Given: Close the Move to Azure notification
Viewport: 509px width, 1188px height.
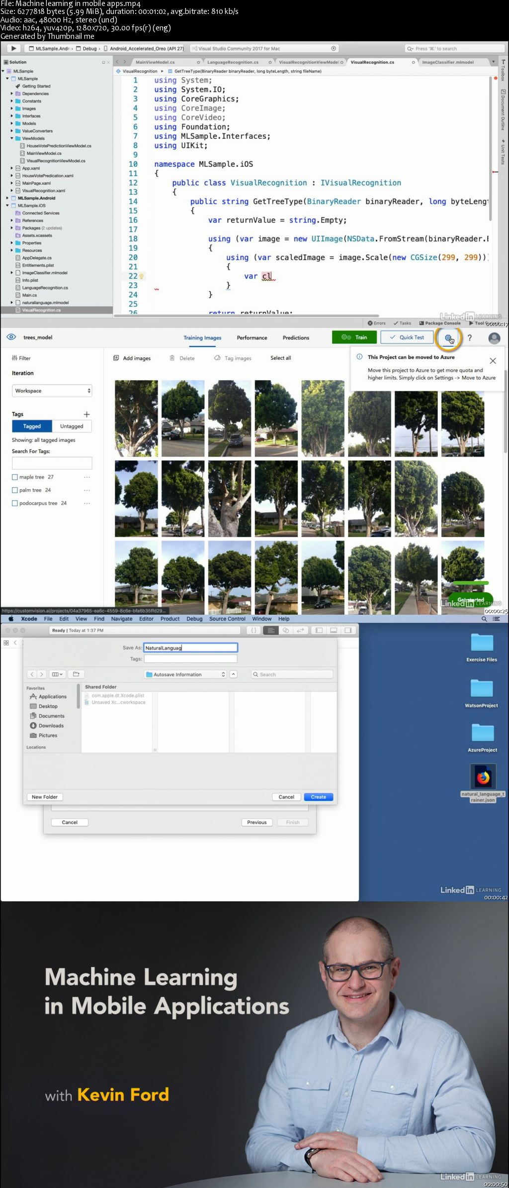Looking at the screenshot, I should pyautogui.click(x=493, y=361).
